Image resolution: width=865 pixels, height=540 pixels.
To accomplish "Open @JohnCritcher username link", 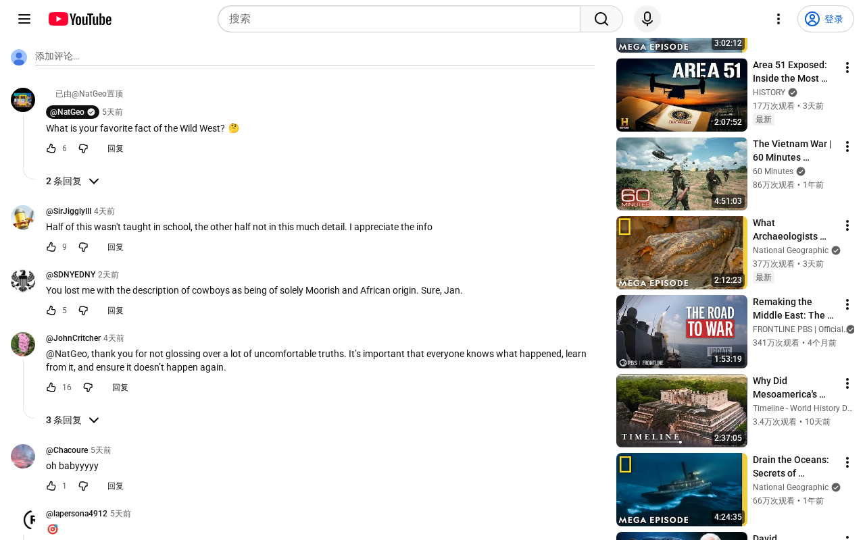I will [x=73, y=338].
